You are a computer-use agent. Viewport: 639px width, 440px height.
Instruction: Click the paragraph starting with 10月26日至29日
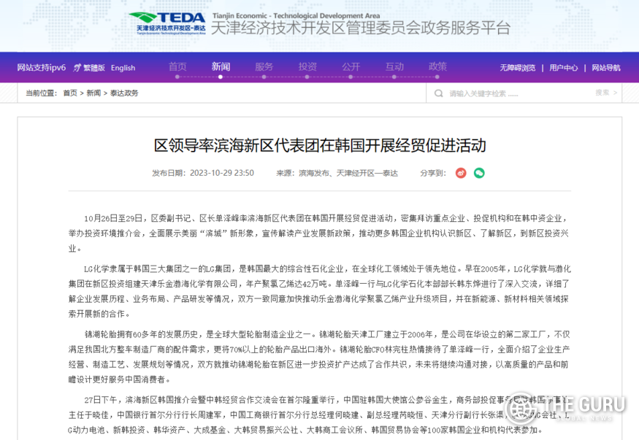[x=320, y=233]
